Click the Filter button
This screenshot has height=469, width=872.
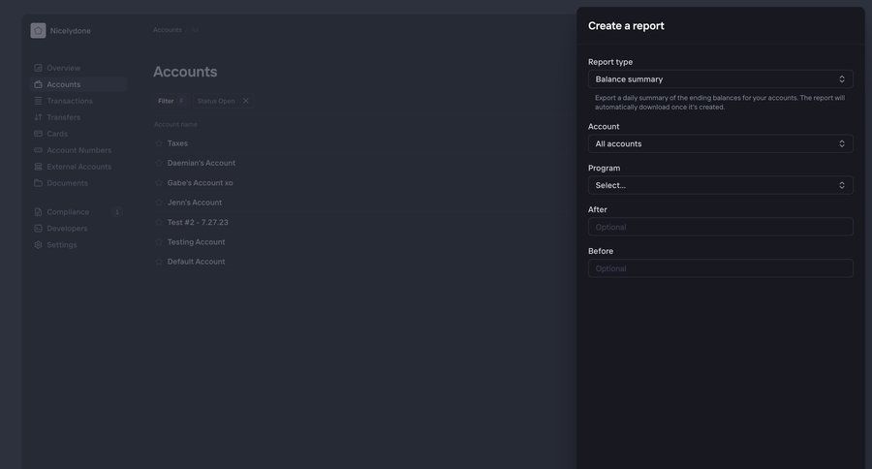click(171, 101)
